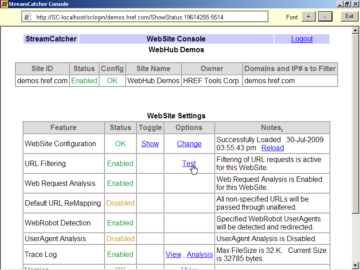
Task: Click the 'WebSite Console' header text
Action: [x=176, y=39]
